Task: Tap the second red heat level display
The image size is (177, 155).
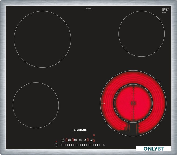Action: [72, 140]
